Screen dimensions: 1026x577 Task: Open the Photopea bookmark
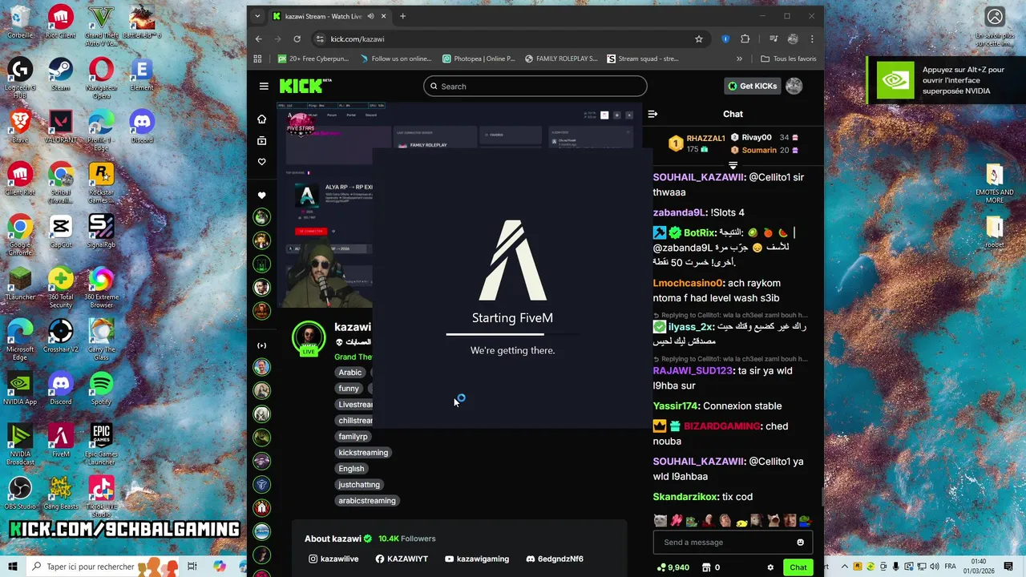pos(478,59)
